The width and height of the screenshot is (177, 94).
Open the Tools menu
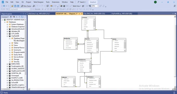point(48,2)
